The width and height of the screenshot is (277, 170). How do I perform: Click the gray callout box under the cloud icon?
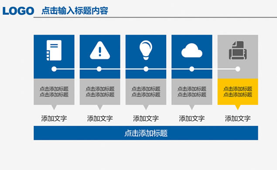(192, 92)
